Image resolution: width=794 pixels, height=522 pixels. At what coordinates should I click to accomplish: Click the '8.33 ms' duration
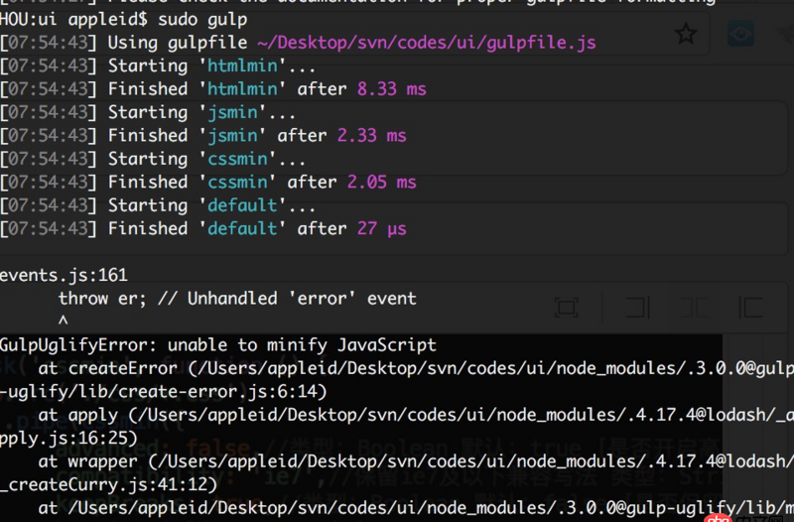click(x=392, y=89)
